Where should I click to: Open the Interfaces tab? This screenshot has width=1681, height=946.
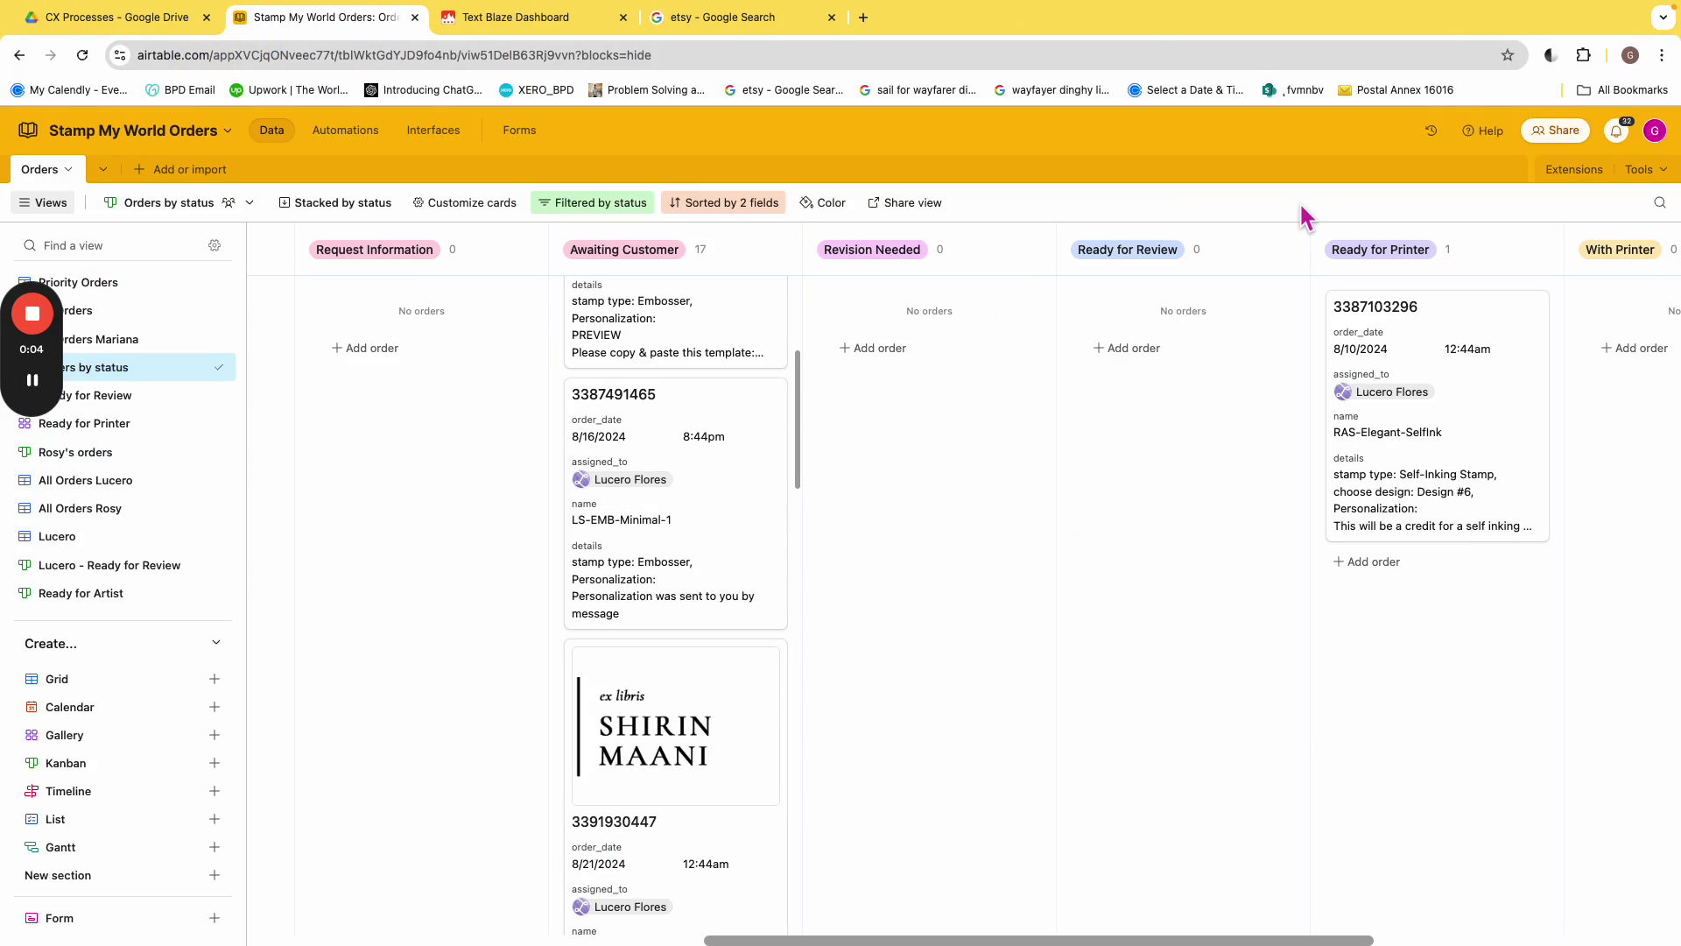[x=433, y=130]
